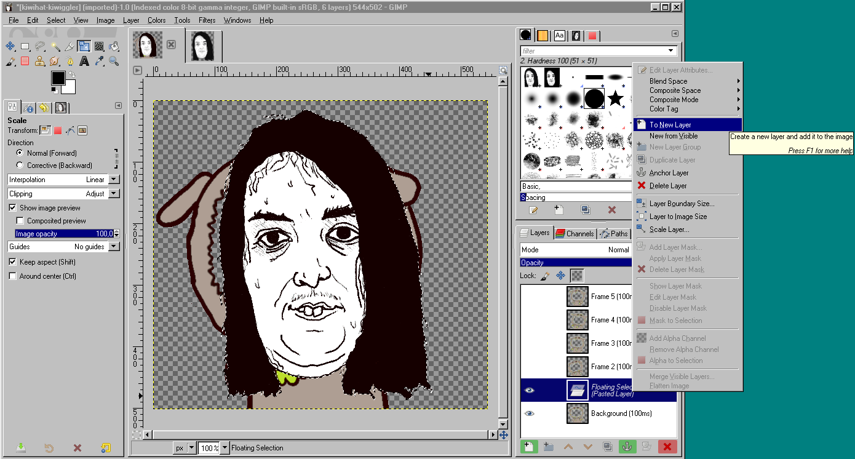Switch to the Paths tab
Viewport: 855px width, 459px height.
click(614, 233)
